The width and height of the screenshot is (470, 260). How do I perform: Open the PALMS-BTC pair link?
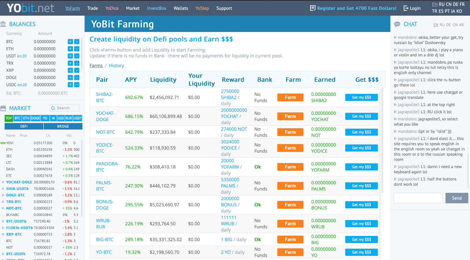[104, 186]
